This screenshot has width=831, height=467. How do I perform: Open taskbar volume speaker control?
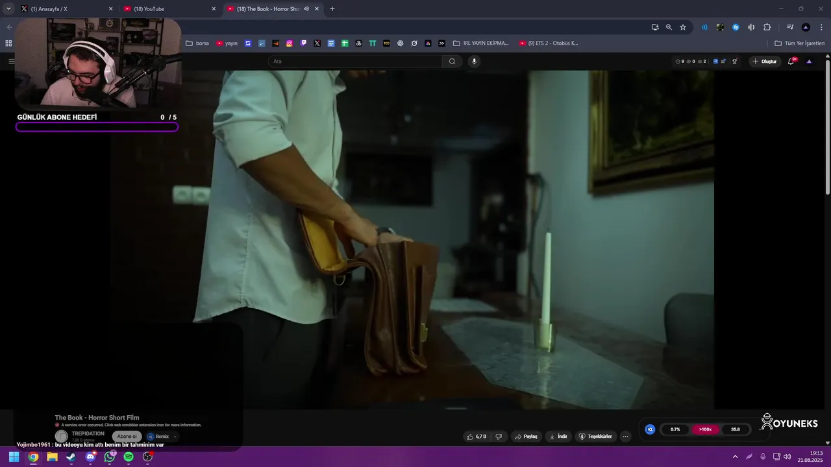point(788,457)
